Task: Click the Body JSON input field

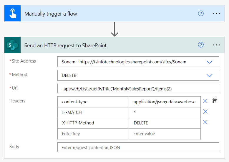Action: 138,147
